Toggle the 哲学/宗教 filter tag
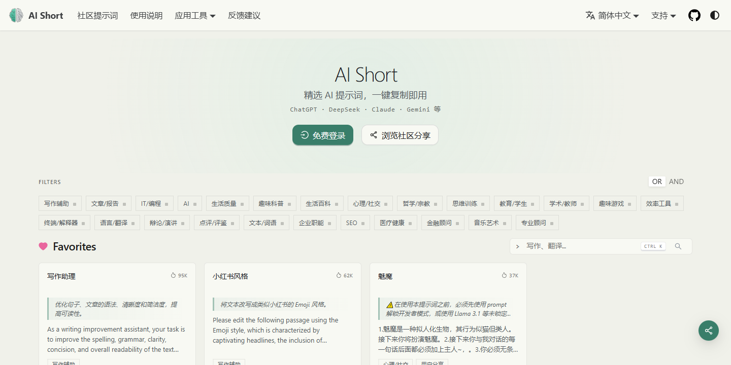Viewport: 731px width, 365px height. 420,203
